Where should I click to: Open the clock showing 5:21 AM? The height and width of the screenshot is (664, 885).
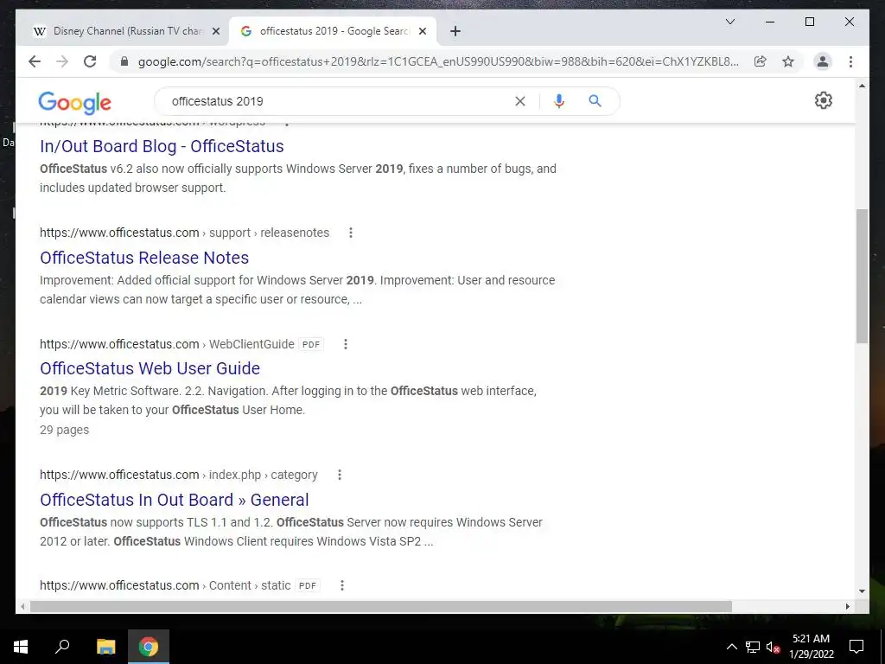[x=811, y=647]
